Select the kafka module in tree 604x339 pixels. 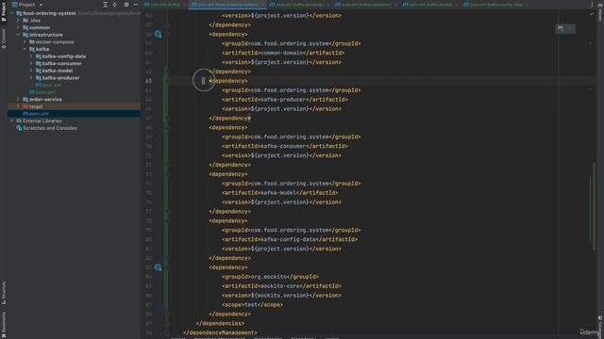[42, 49]
